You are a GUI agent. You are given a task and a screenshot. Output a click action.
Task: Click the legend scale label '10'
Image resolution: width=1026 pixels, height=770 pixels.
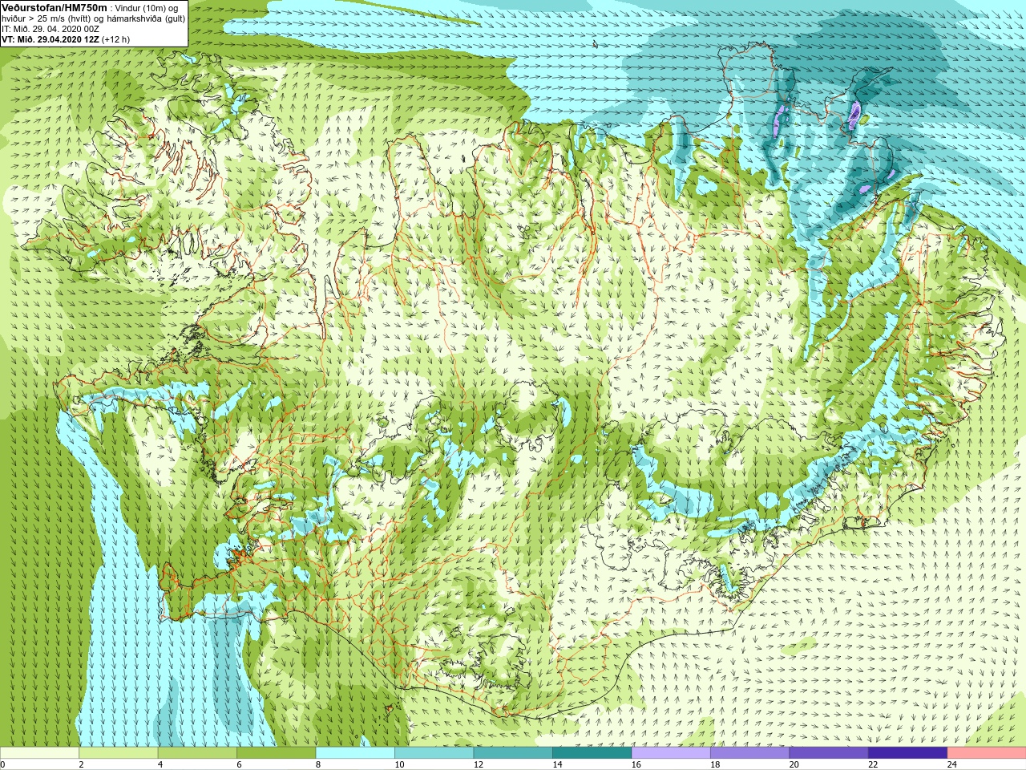click(399, 764)
